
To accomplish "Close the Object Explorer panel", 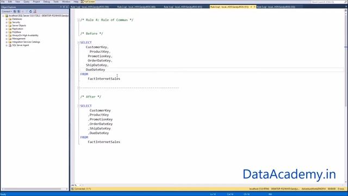I will pyautogui.click(x=67, y=7).
